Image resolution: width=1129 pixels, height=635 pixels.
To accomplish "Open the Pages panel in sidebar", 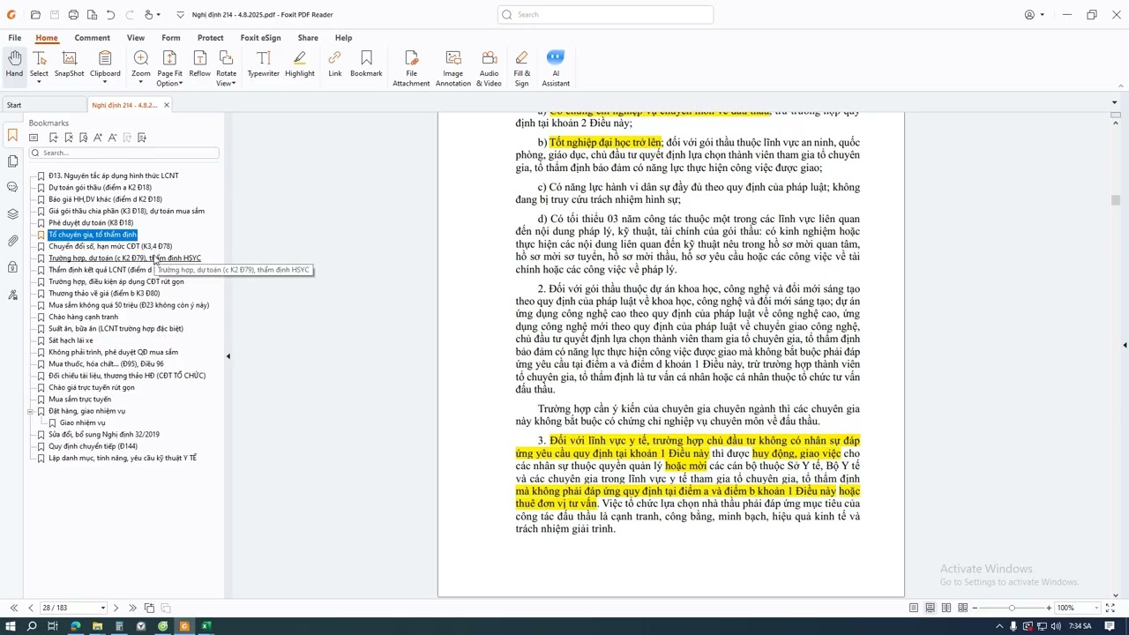I will point(12,161).
